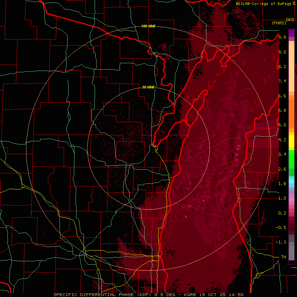
Task: Select the DKD label above the color scale
Action: click(x=290, y=20)
